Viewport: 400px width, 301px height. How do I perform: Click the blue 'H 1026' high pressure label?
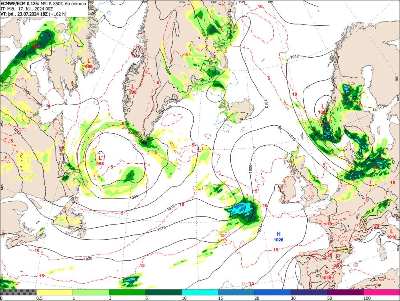click(278, 237)
